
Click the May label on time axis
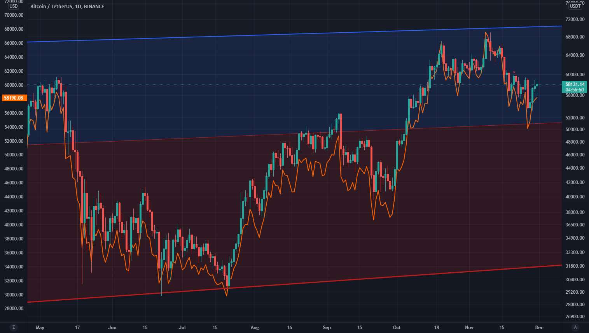pyautogui.click(x=40, y=328)
